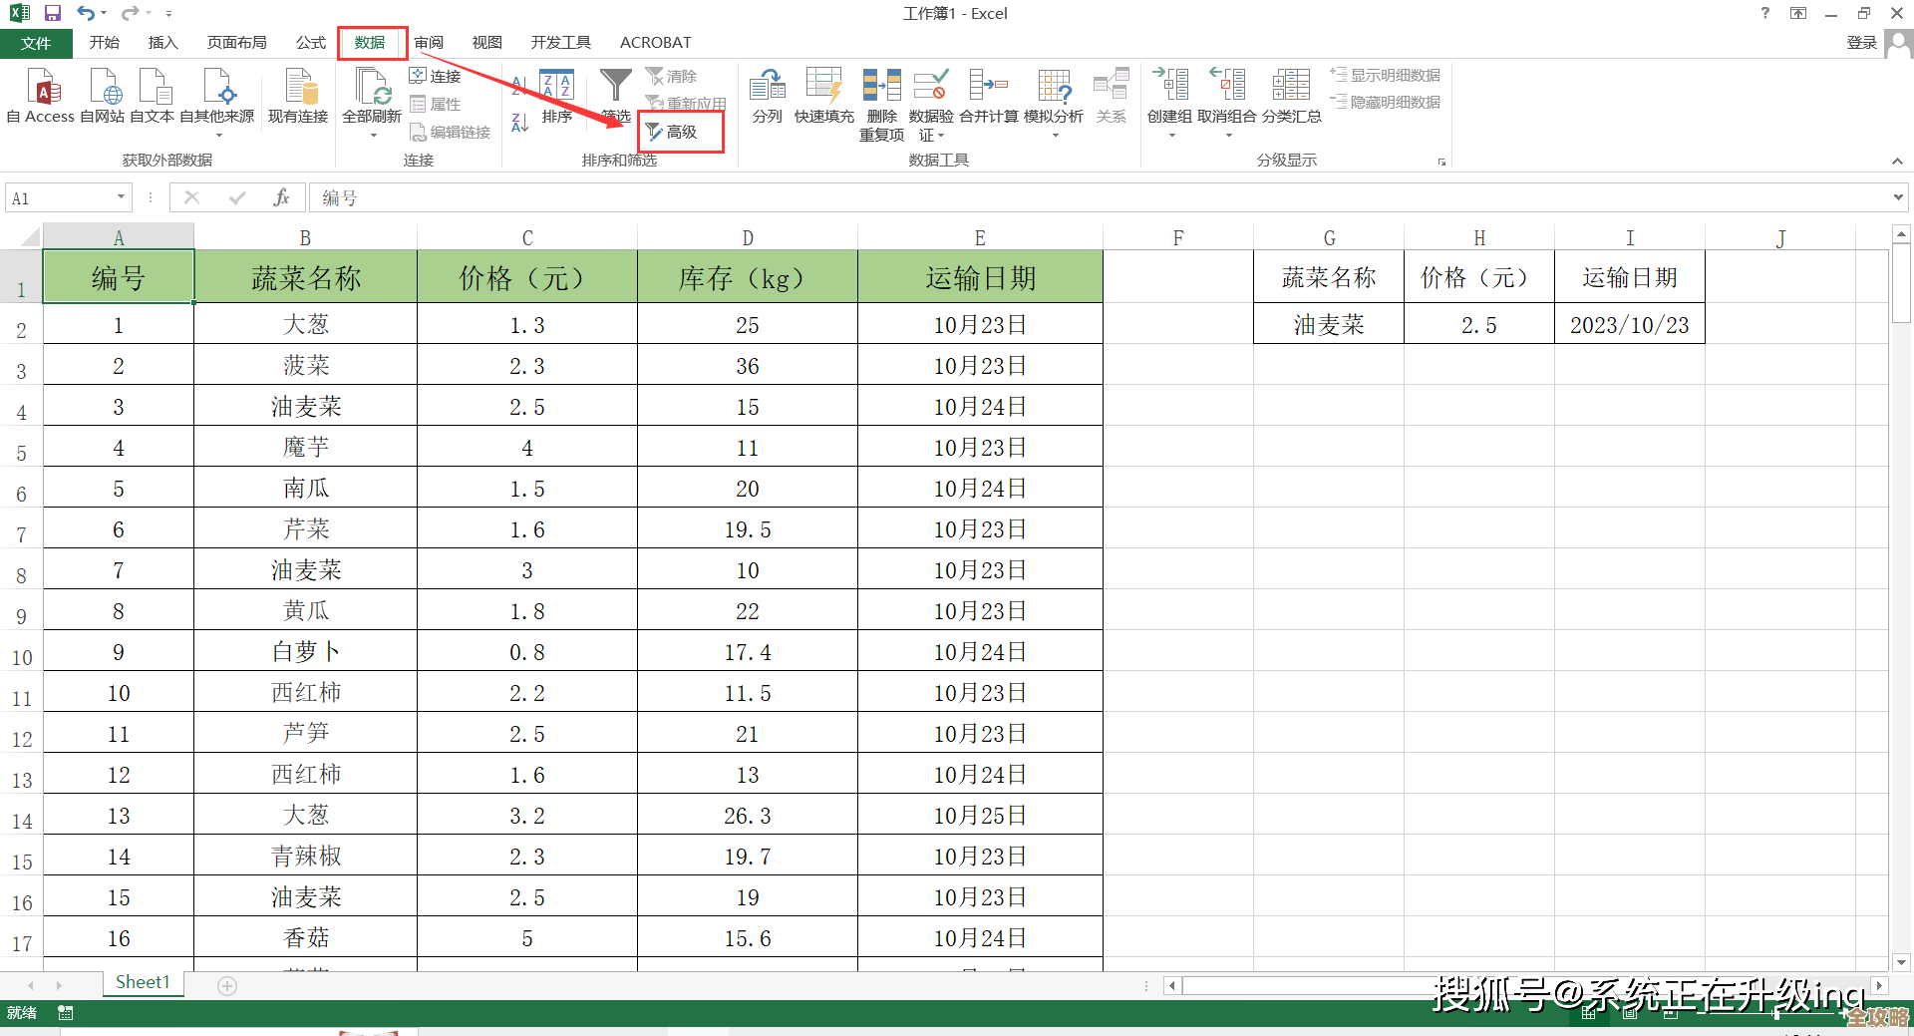The height and width of the screenshot is (1036, 1914).
Task: Switch to the 公式 ribbon tab
Action: (310, 42)
